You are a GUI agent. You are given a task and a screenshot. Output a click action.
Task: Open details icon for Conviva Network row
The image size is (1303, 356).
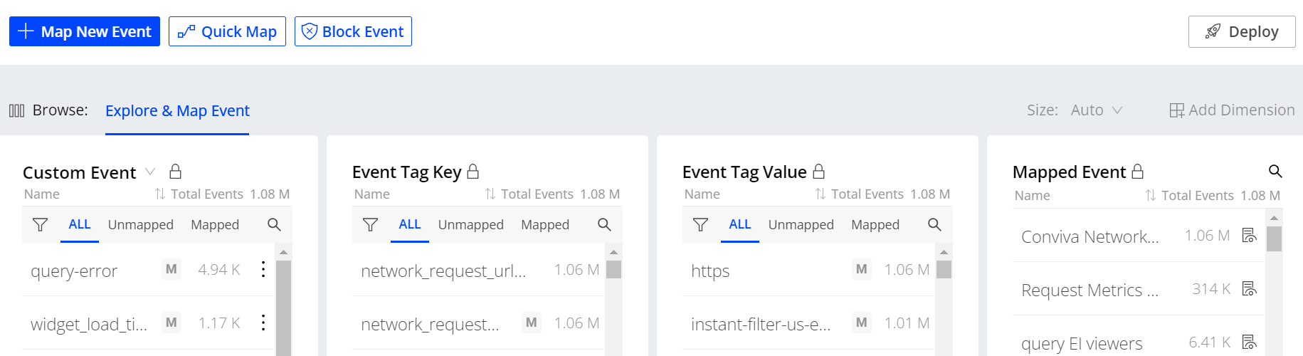1249,236
